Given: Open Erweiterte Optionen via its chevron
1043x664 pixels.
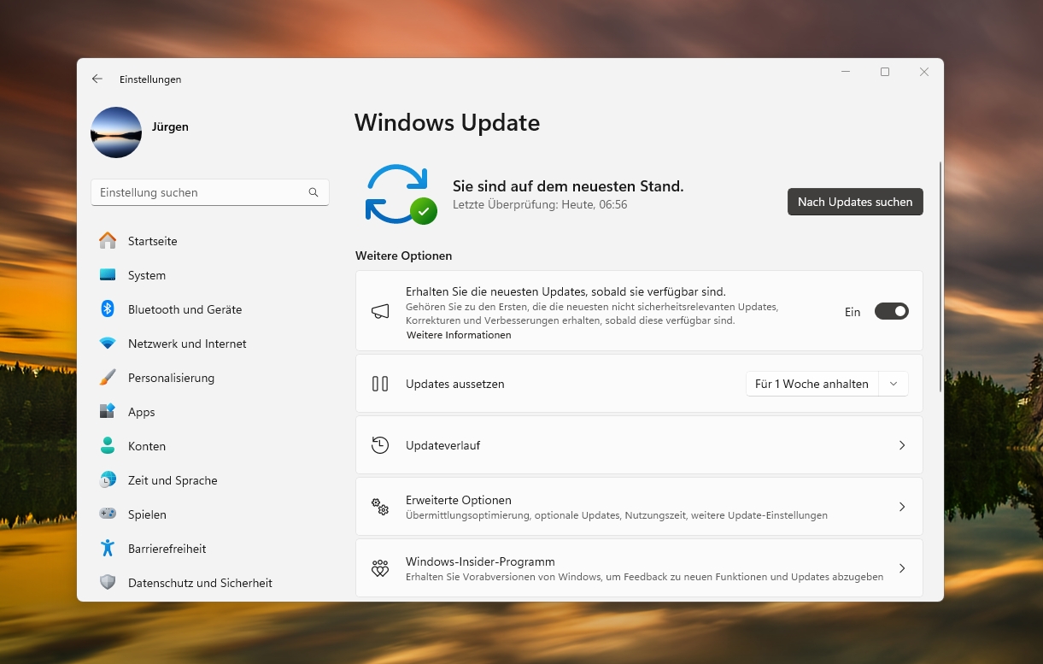Looking at the screenshot, I should click(x=902, y=507).
